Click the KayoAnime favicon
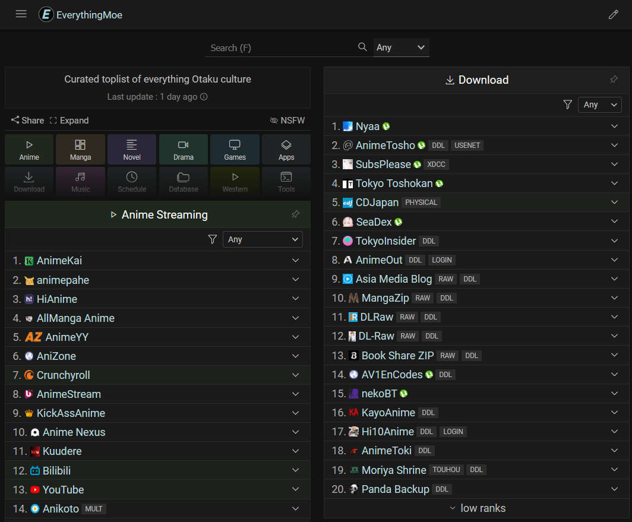The width and height of the screenshot is (632, 522). [x=353, y=412]
